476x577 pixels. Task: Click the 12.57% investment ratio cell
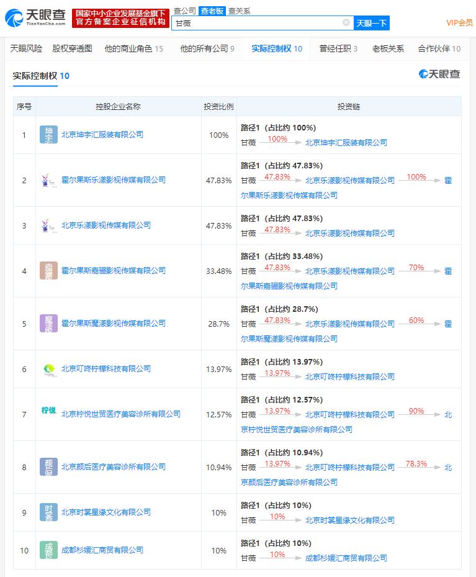coord(218,415)
